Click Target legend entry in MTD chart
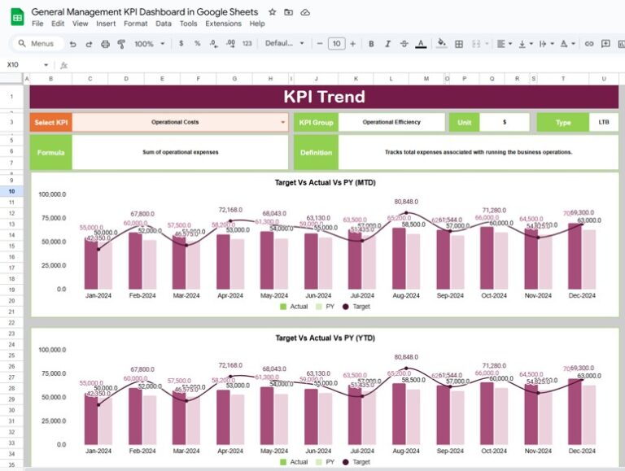This screenshot has height=471, width=625. tap(356, 307)
